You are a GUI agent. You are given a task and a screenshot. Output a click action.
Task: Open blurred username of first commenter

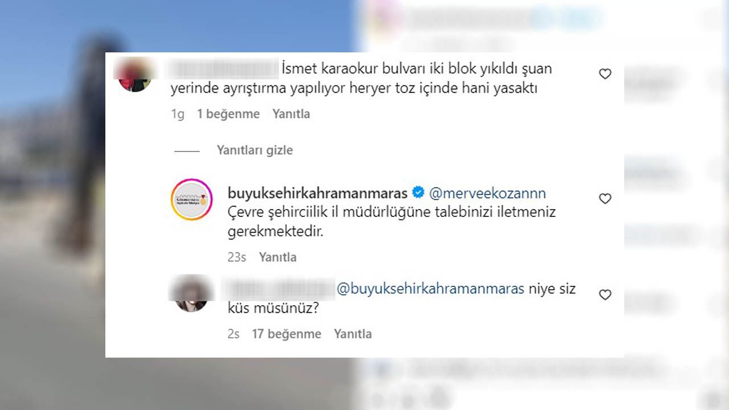[223, 70]
